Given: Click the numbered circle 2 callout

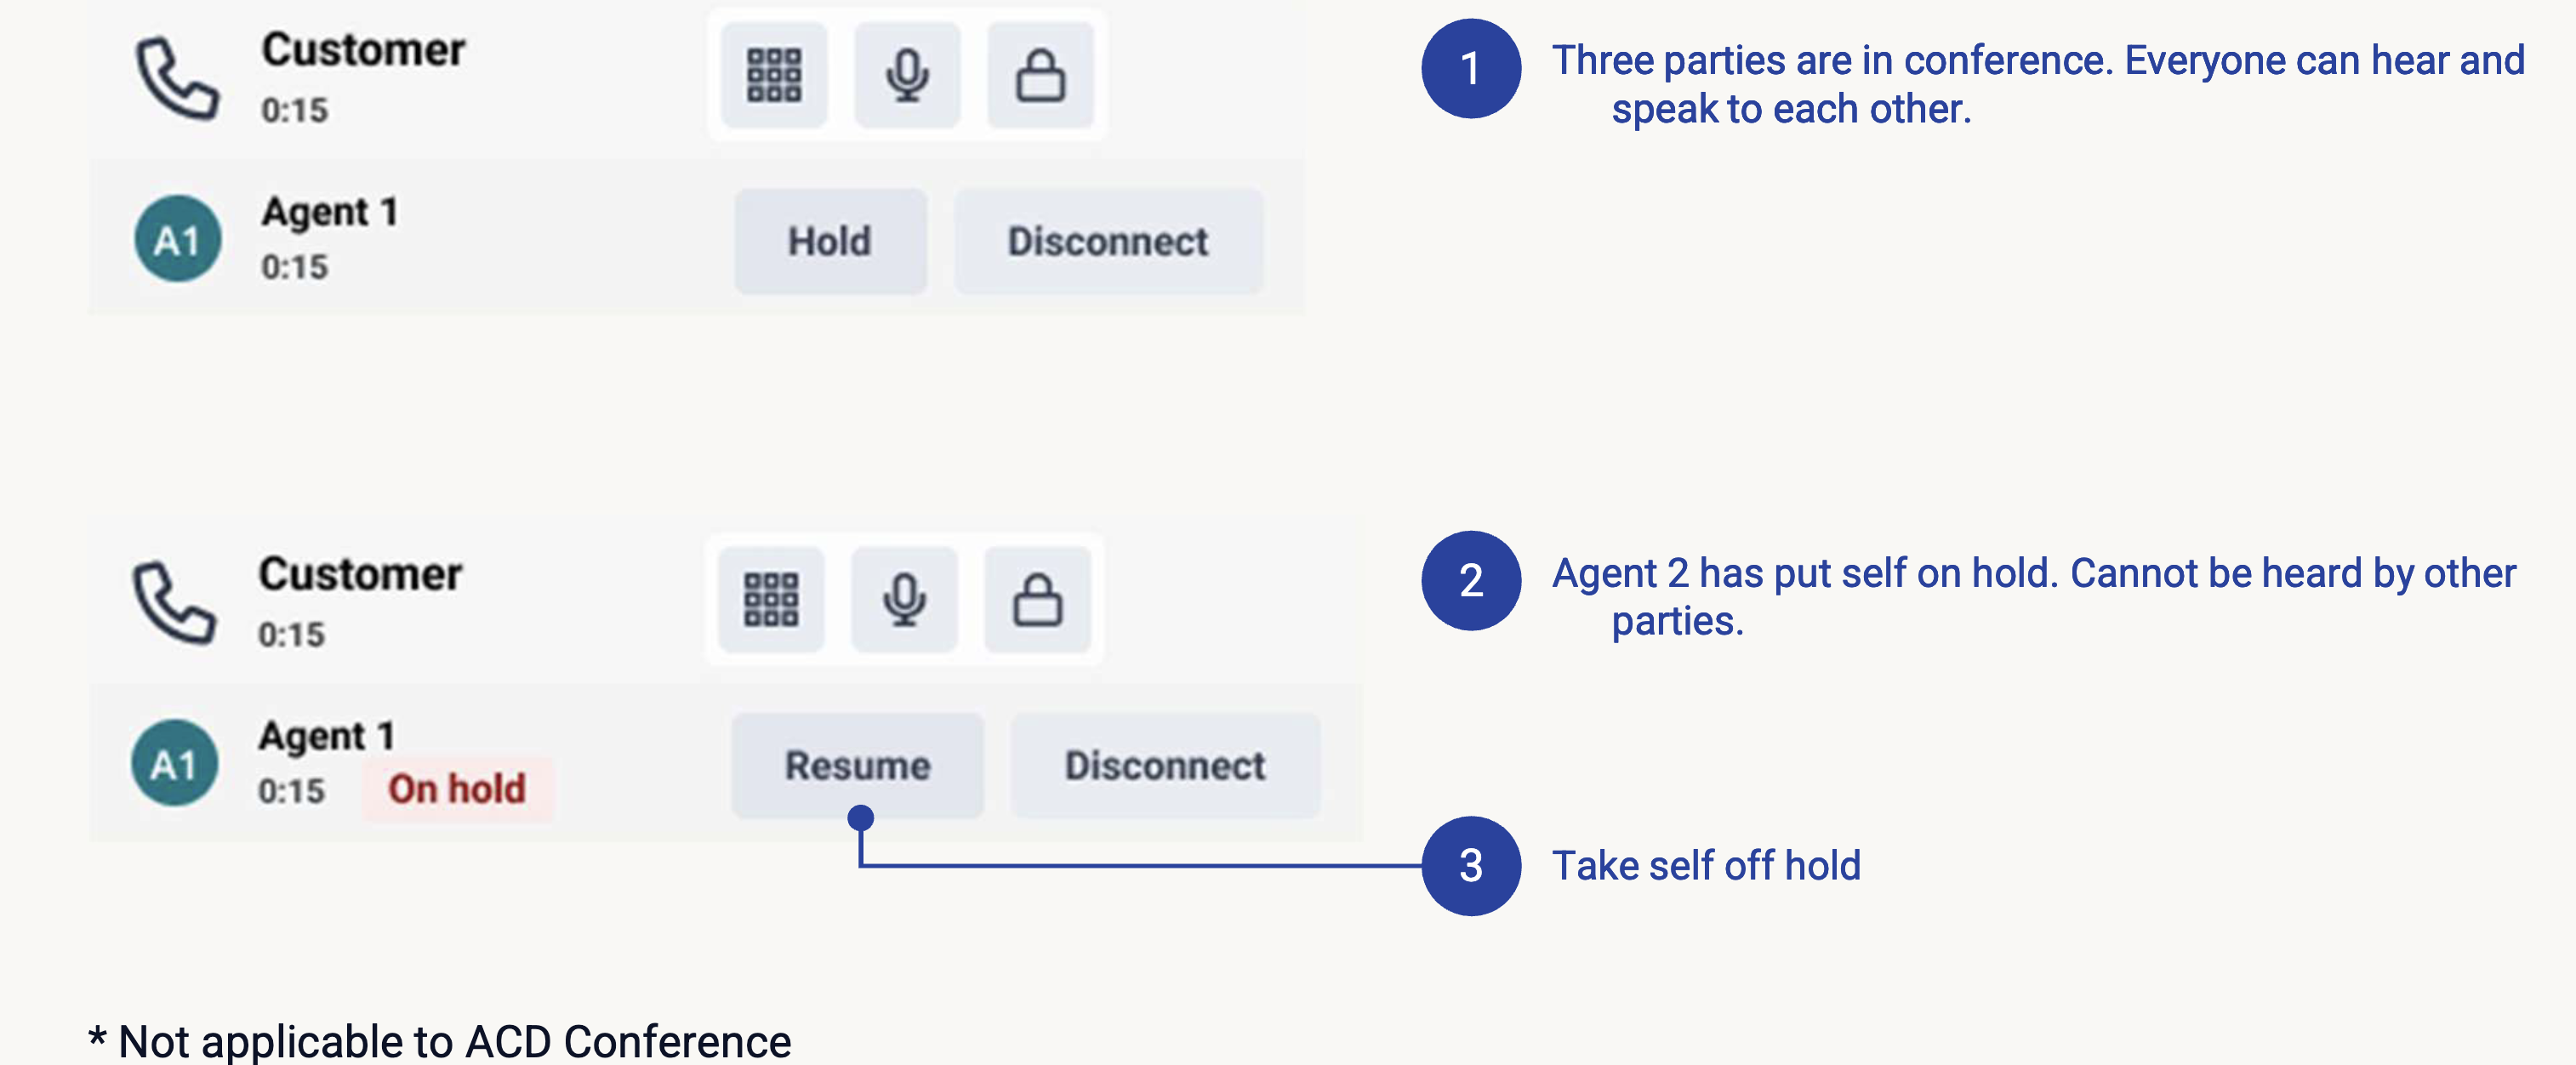Looking at the screenshot, I should pyautogui.click(x=1471, y=580).
